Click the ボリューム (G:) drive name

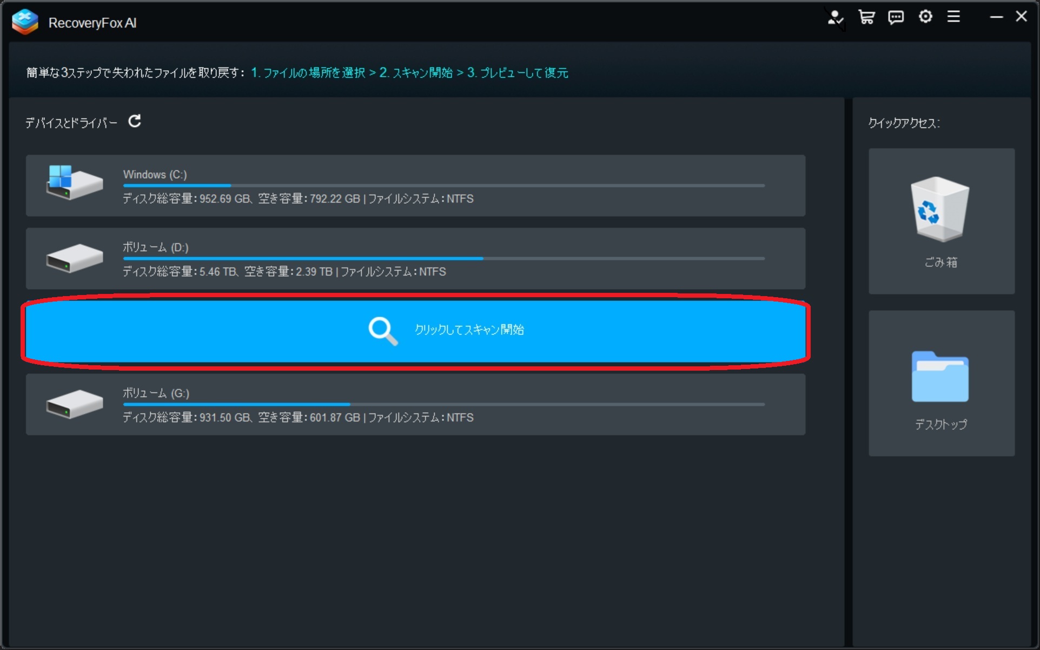click(156, 393)
